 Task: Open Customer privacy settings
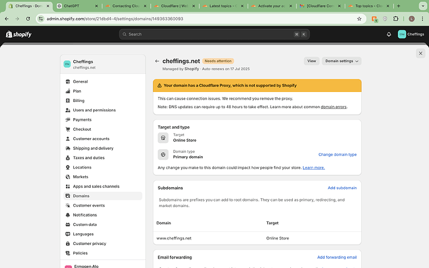point(89,243)
